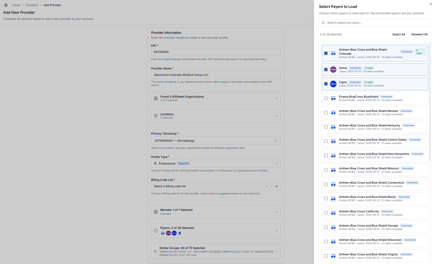Select the Anthem Blue Cross and Blue Shield Connecticut row

(375, 184)
